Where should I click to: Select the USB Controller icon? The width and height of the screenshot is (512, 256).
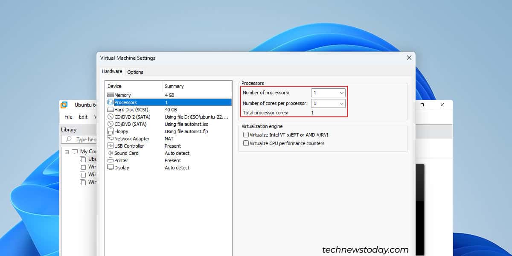110,146
